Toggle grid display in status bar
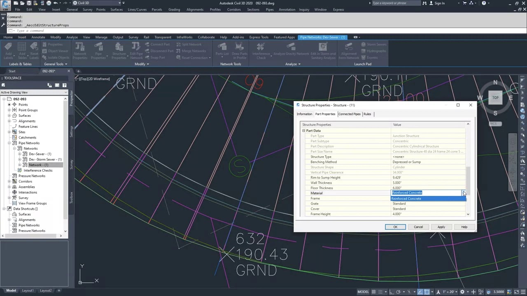Viewport: 527px width, 296px height. [x=373, y=292]
